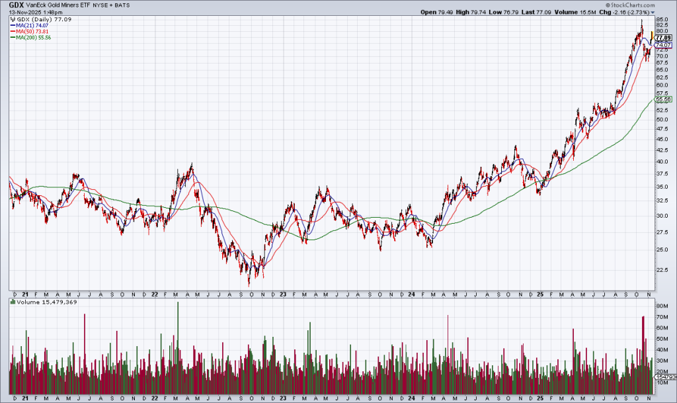The height and width of the screenshot is (403, 677).
Task: Click the green MA(200) legend line marker
Action: pos(12,38)
